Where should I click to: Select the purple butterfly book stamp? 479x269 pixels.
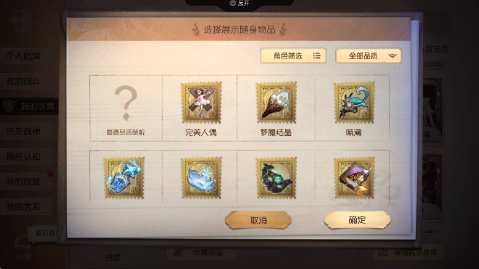pos(354,178)
